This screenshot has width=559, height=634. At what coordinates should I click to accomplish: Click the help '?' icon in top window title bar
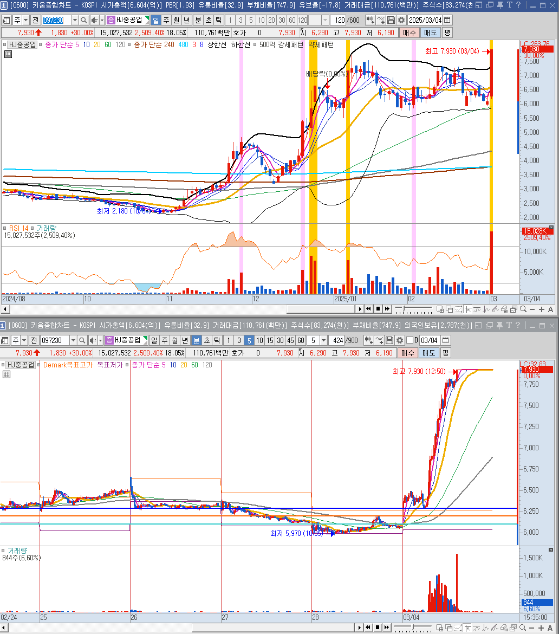518,5
